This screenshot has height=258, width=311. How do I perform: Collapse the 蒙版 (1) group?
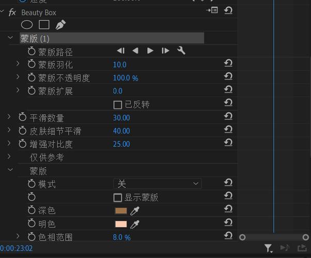pyautogui.click(x=10, y=37)
